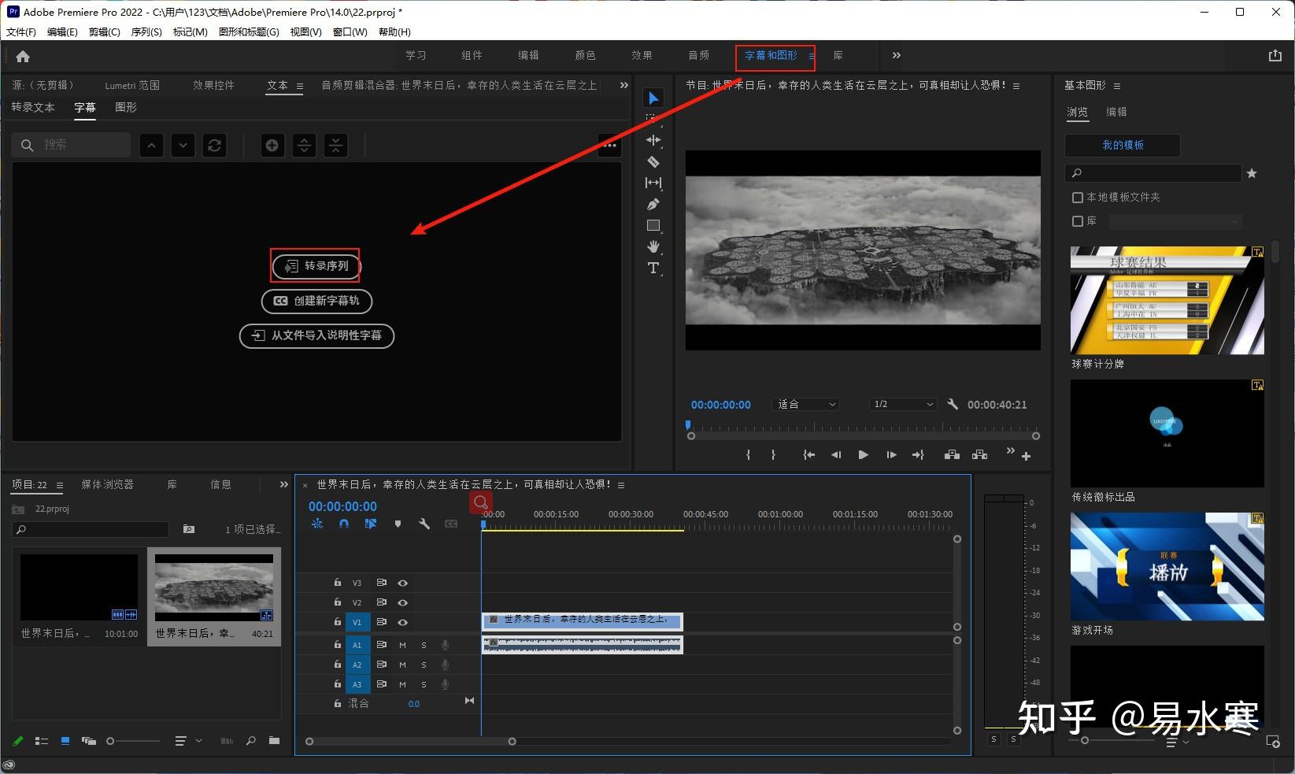Enable the local templates folder checkbox

coord(1078,197)
